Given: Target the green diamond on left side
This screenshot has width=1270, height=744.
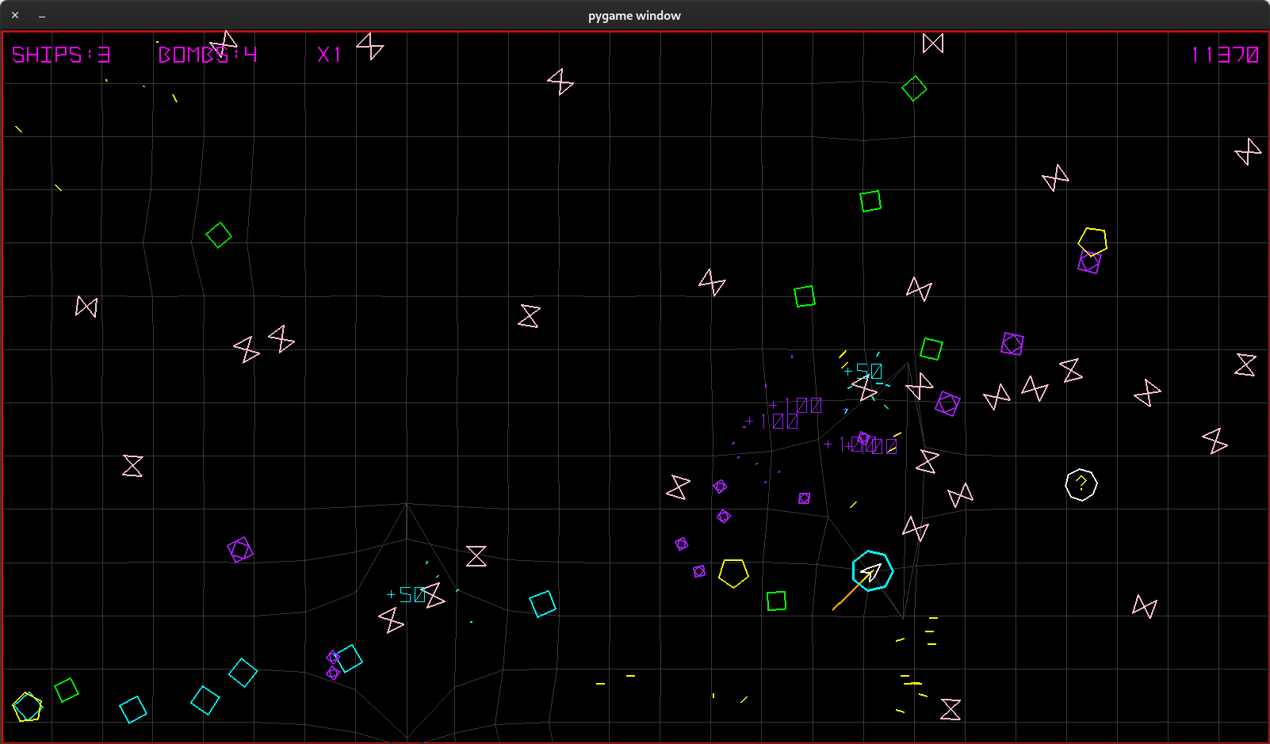Looking at the screenshot, I should pyautogui.click(x=218, y=235).
